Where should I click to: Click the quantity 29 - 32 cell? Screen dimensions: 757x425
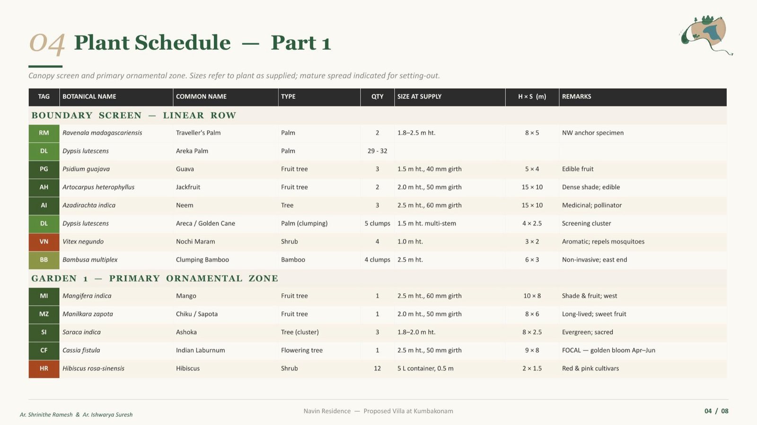tap(377, 151)
